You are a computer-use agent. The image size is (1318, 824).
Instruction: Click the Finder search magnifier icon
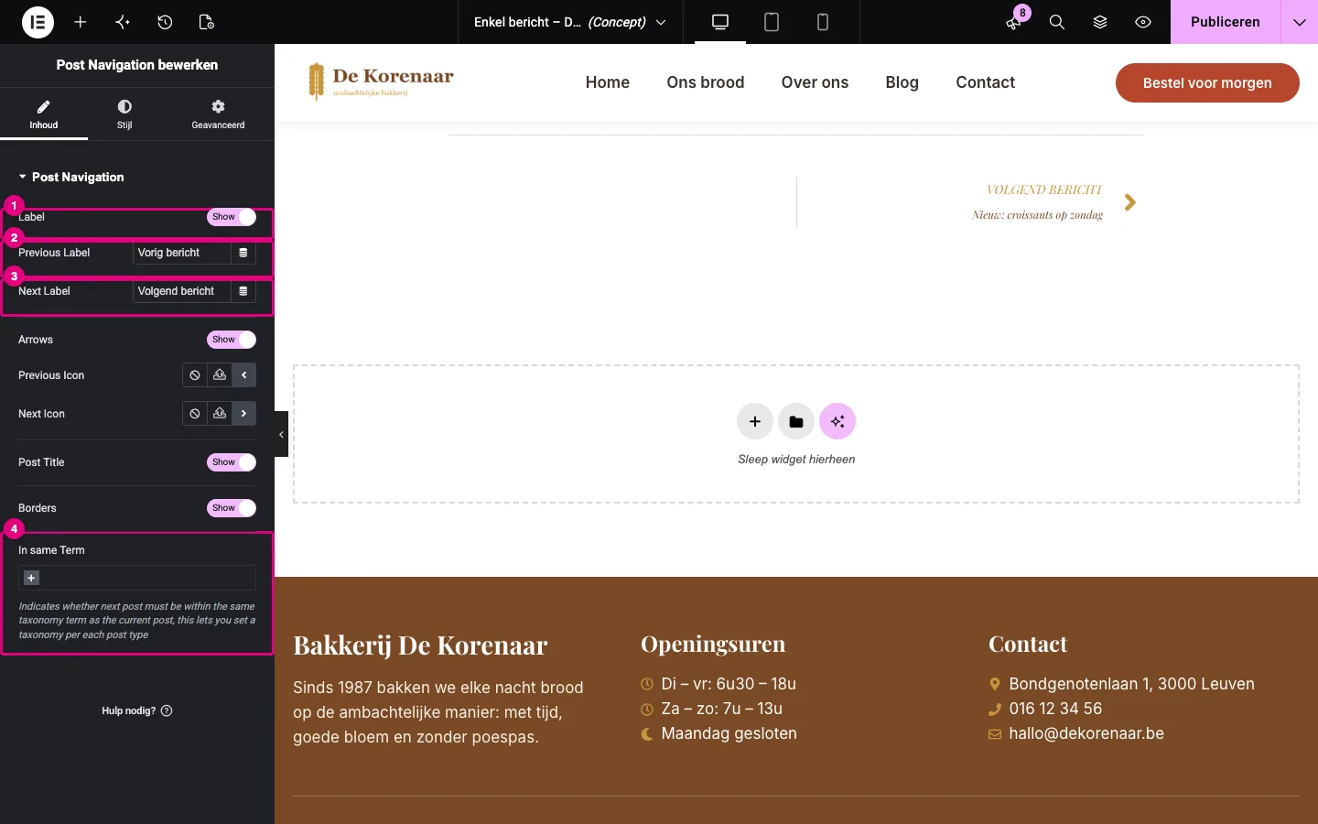tap(1057, 22)
